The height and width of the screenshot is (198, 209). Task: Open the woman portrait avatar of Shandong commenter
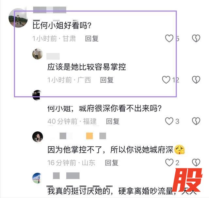(x=38, y=137)
